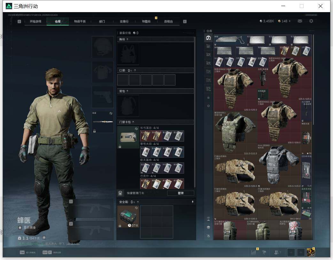This screenshot has height=260, width=333.
Task: Select the knife melee weapon slot
Action: pyautogui.click(x=103, y=122)
